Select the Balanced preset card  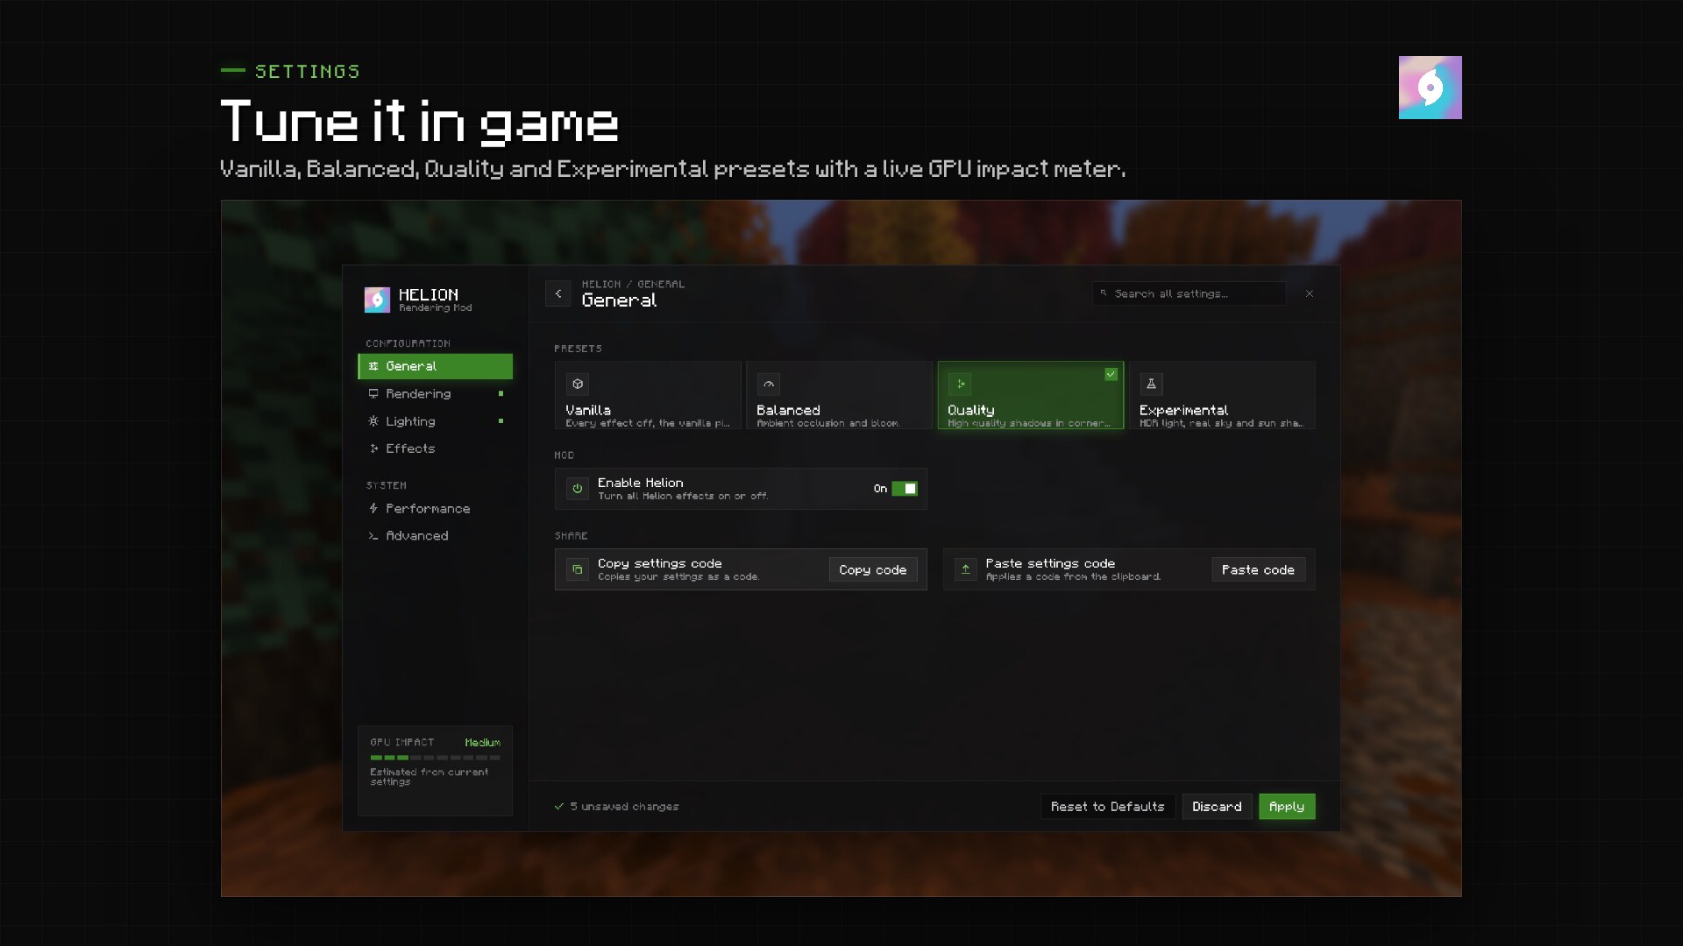point(839,395)
